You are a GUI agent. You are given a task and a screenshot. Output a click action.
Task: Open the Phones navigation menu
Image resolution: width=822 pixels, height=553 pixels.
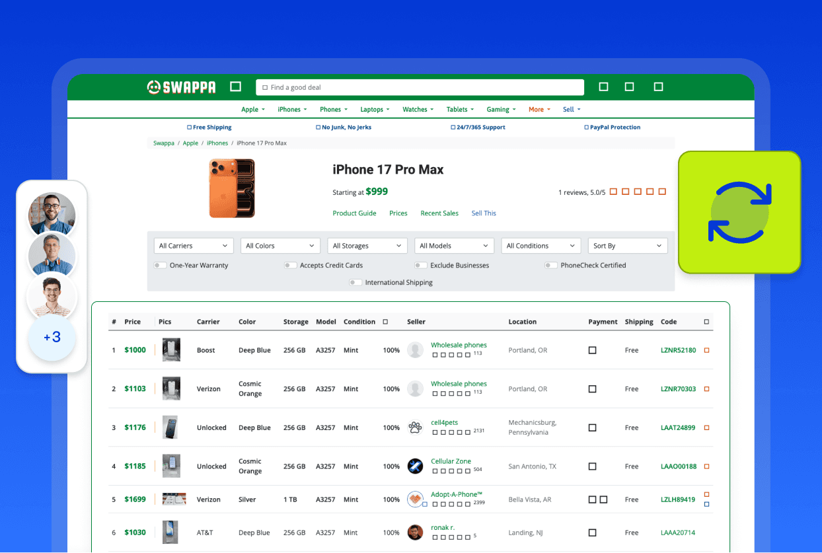coord(334,110)
